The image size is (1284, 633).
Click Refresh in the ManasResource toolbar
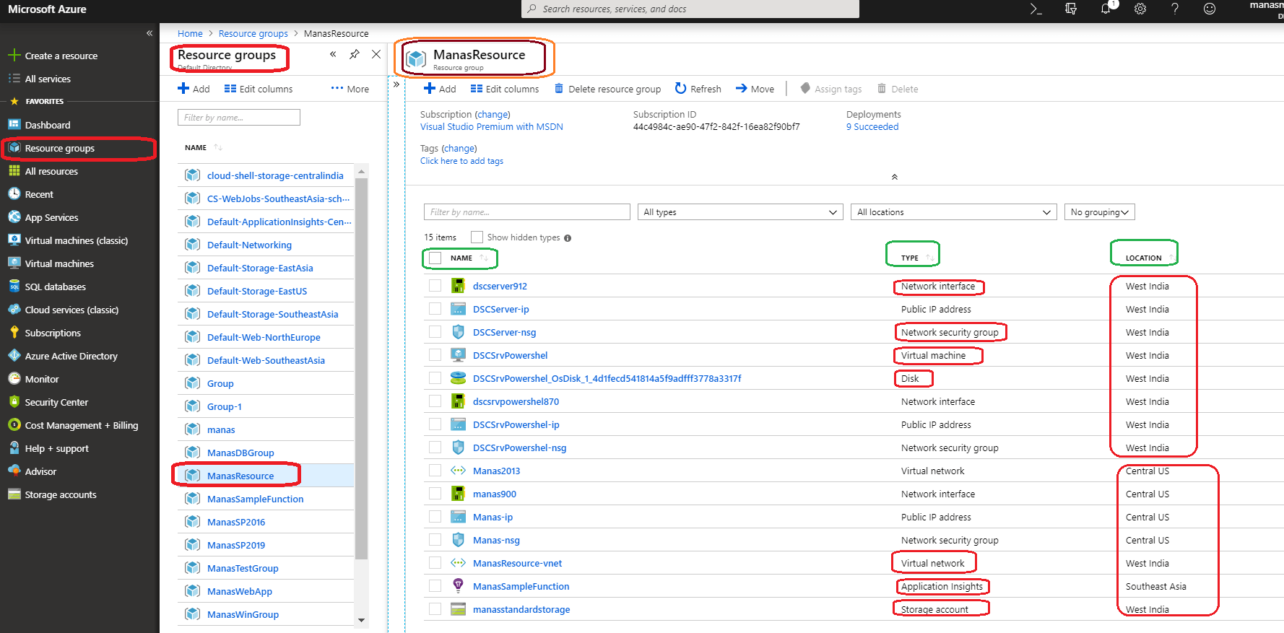pyautogui.click(x=698, y=89)
